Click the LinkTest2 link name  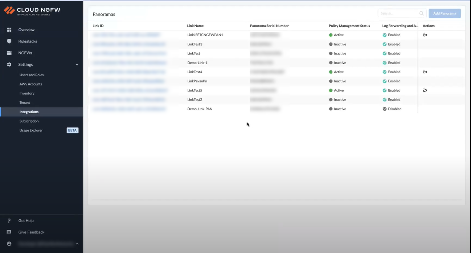194,100
